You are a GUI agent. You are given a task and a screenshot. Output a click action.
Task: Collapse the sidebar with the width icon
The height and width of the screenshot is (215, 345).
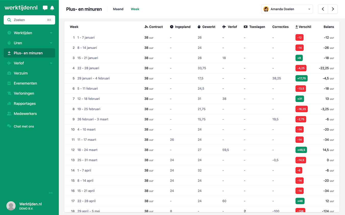coord(51,193)
